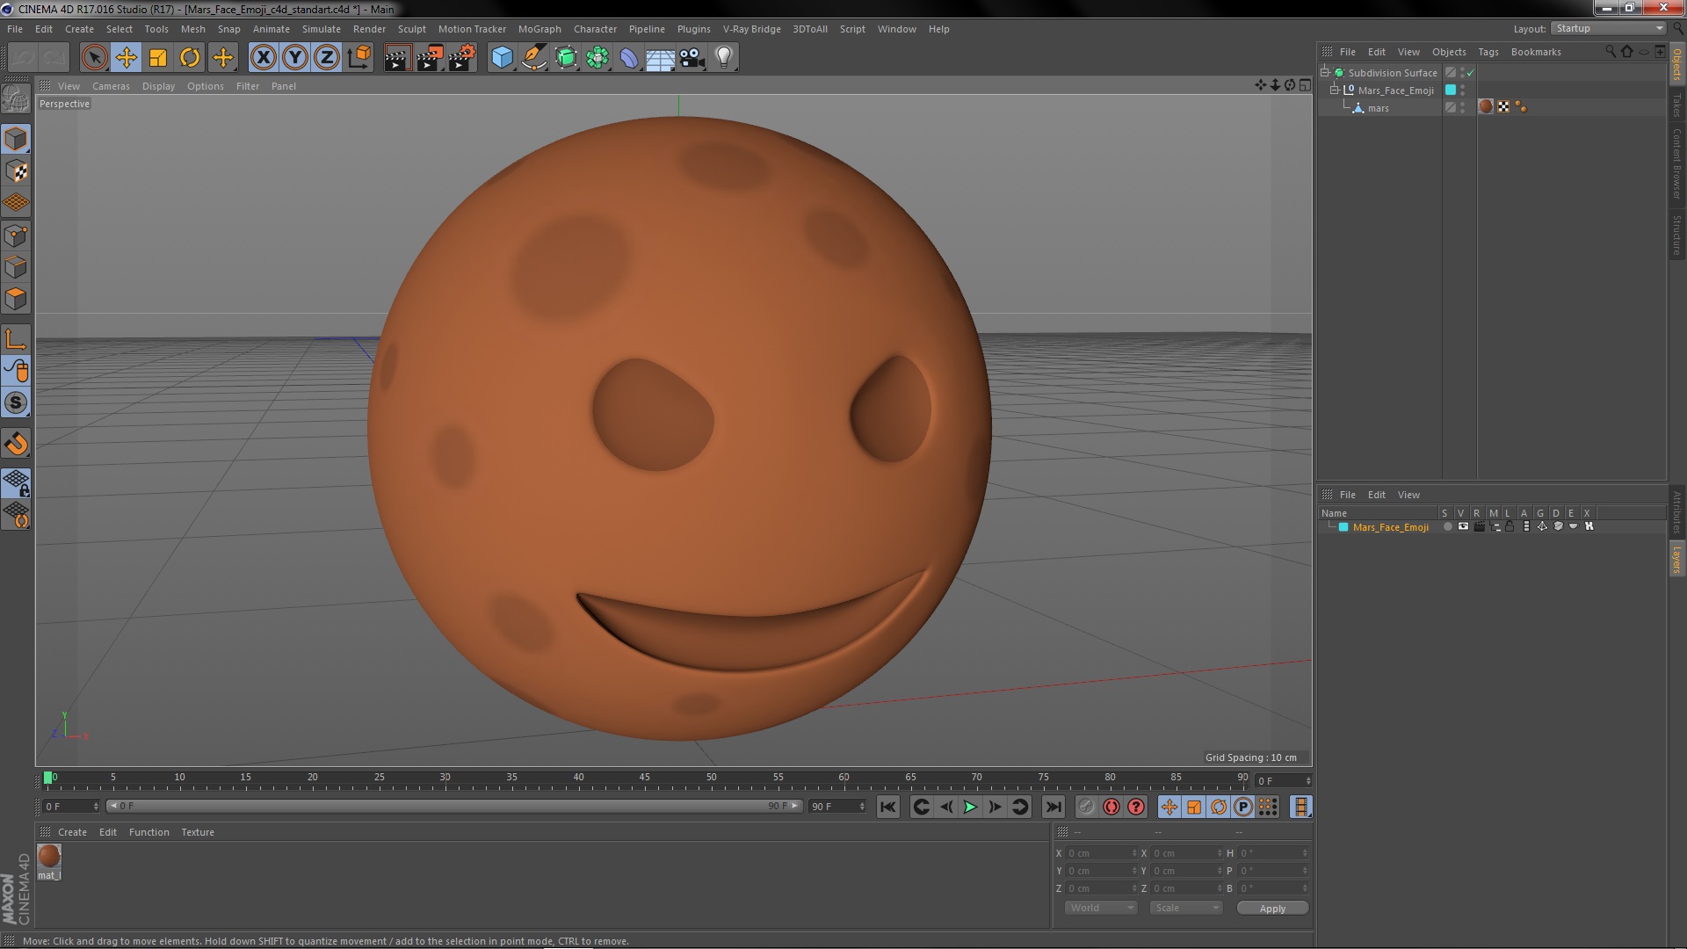Toggle X axis lock
This screenshot has height=949, width=1687.
(263, 58)
